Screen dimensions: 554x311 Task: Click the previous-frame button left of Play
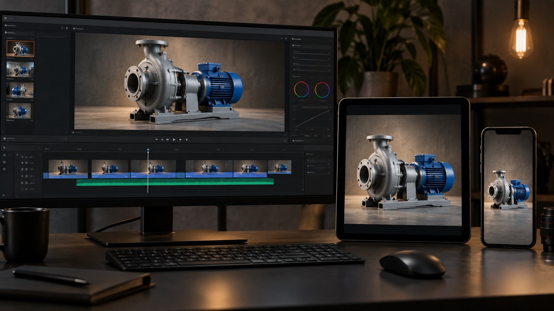168,140
